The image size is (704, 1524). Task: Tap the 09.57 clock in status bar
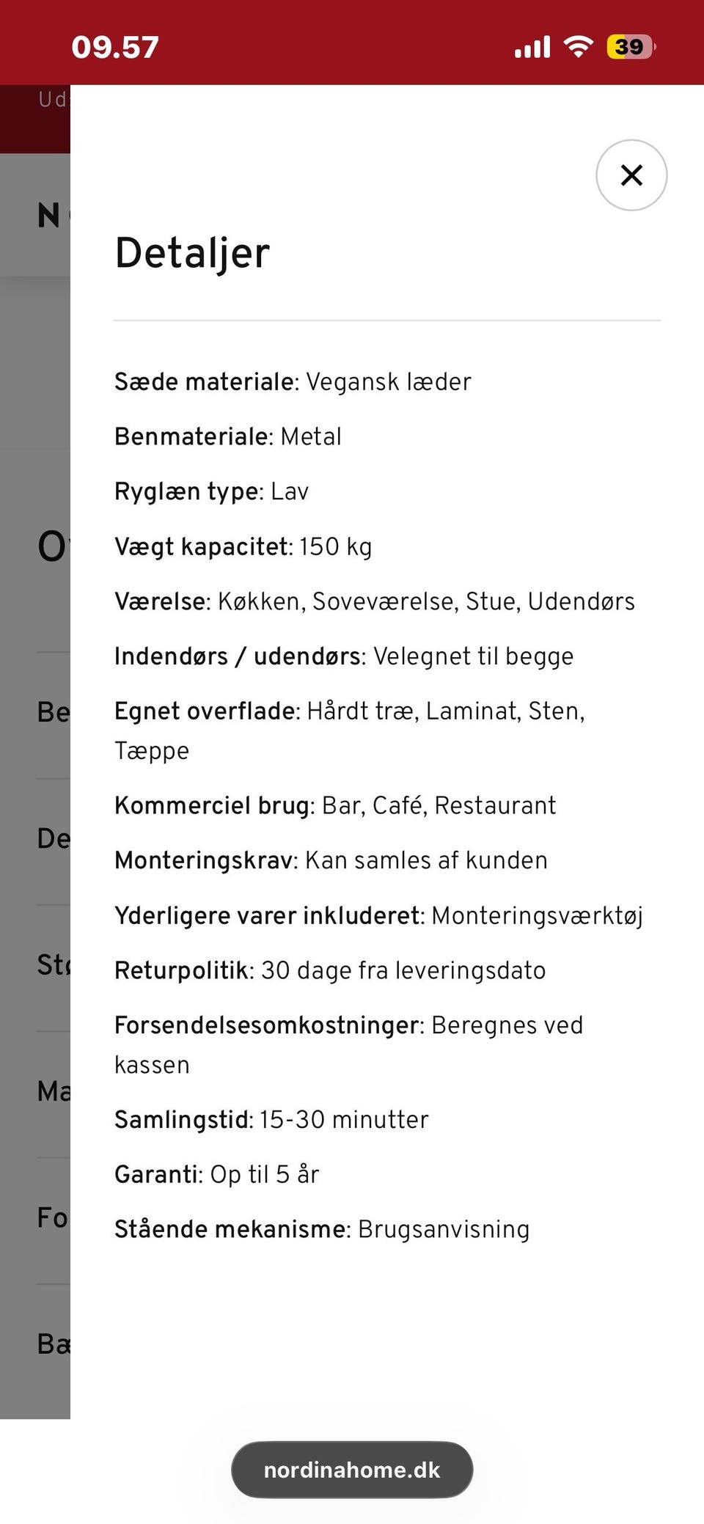pos(115,48)
